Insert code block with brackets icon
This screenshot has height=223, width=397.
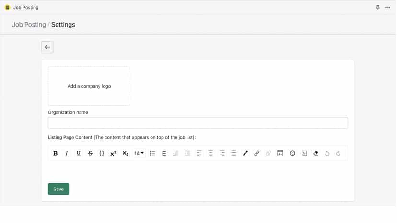point(102,153)
